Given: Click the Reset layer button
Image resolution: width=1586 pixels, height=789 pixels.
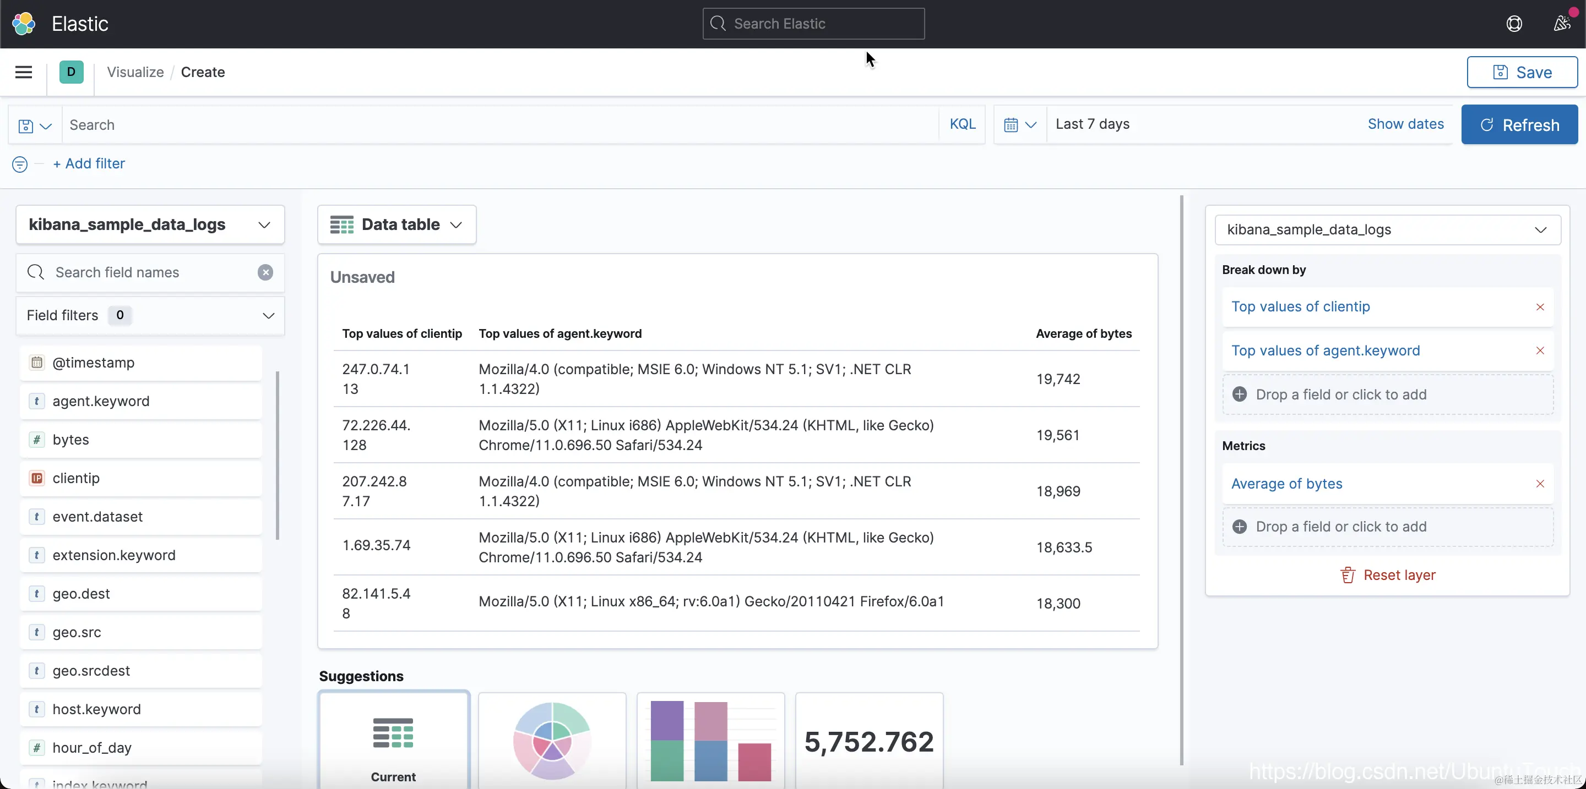Looking at the screenshot, I should coord(1388,575).
